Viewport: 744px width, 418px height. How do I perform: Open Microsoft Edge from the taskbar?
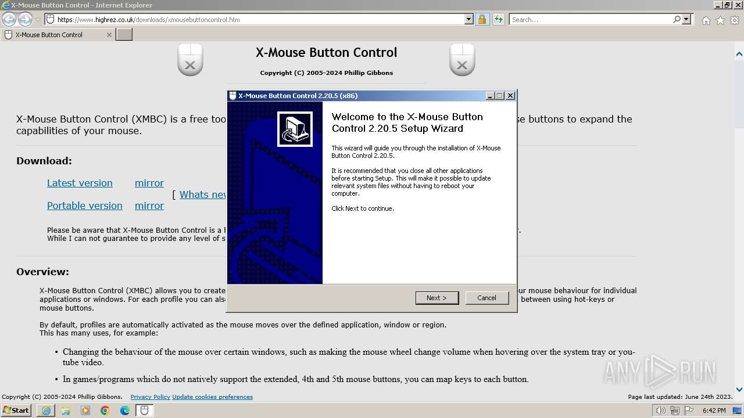[x=125, y=410]
